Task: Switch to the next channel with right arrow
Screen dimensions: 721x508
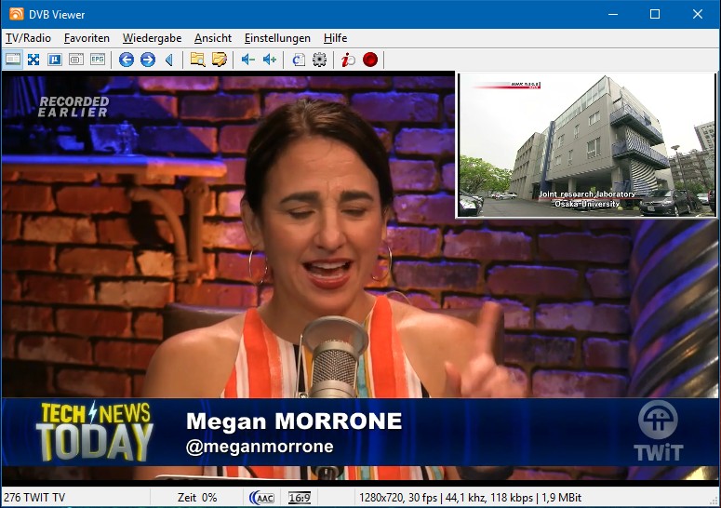Action: pyautogui.click(x=147, y=60)
